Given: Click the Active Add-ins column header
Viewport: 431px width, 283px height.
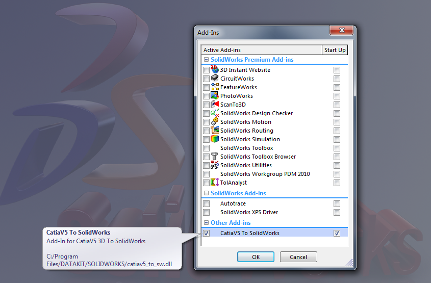Looking at the screenshot, I should click(x=261, y=50).
